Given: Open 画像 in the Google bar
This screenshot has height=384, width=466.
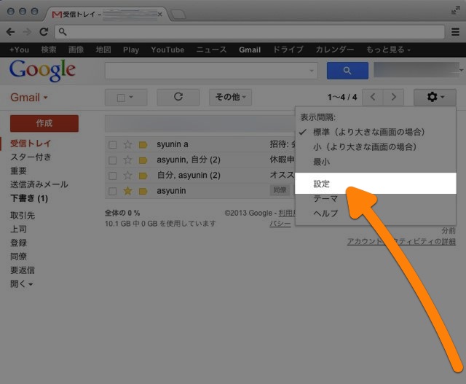Looking at the screenshot, I should pos(76,50).
